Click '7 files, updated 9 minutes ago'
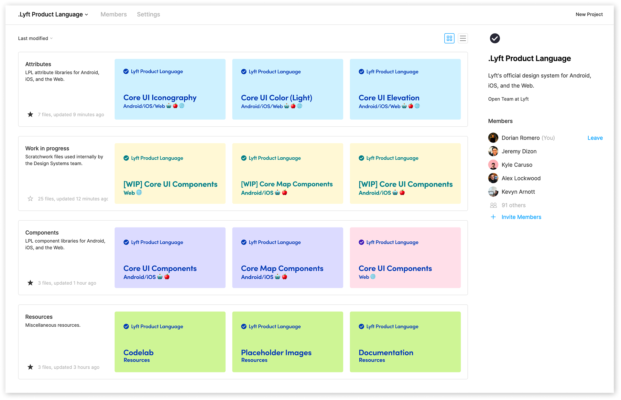The height and width of the screenshot is (400, 621). click(x=71, y=114)
